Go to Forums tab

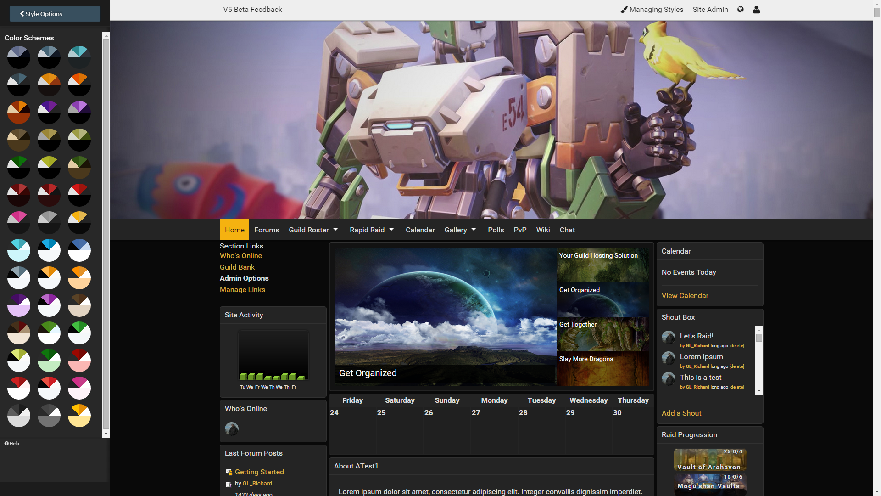pyautogui.click(x=267, y=230)
